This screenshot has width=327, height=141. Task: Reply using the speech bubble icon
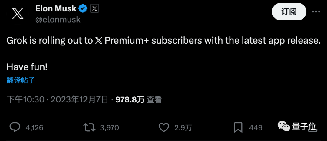(x=15, y=127)
